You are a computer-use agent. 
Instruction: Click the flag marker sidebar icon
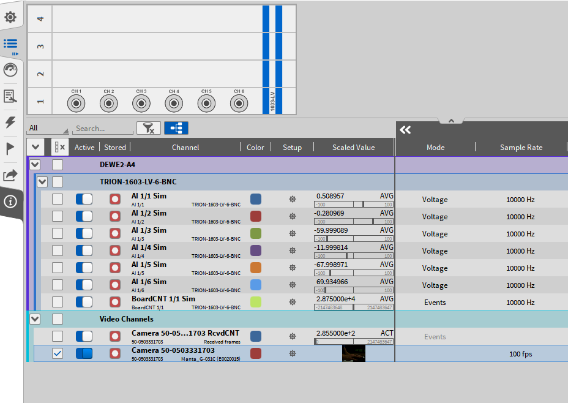tap(10, 149)
